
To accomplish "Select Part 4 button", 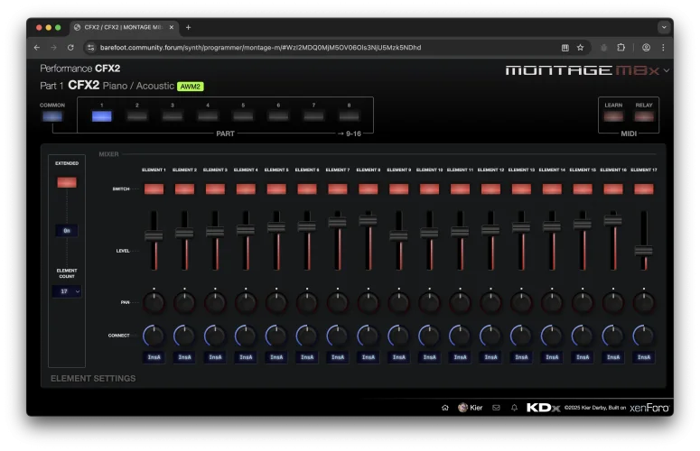I will coord(208,116).
